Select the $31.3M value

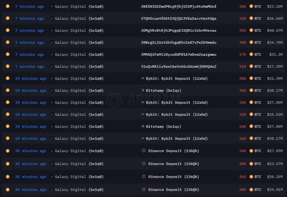pyautogui.click(x=276, y=54)
